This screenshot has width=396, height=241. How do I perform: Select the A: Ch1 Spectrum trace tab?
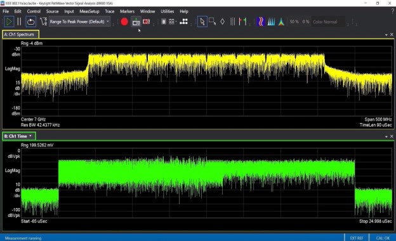[x=21, y=34]
